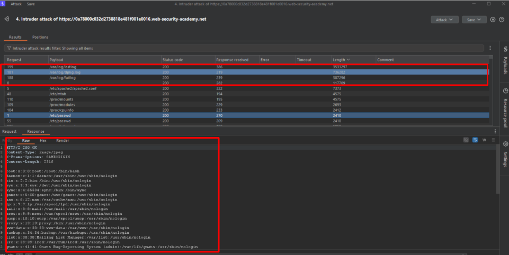
Task: Open the help icon at top right
Action: pyautogui.click(x=501, y=20)
